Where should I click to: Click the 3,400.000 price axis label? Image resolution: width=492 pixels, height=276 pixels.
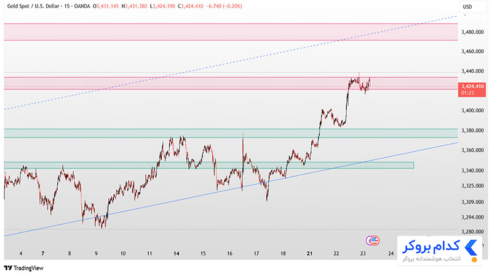click(472, 110)
